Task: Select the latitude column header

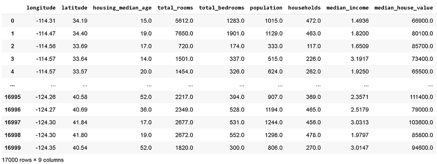Action: [x=74, y=8]
